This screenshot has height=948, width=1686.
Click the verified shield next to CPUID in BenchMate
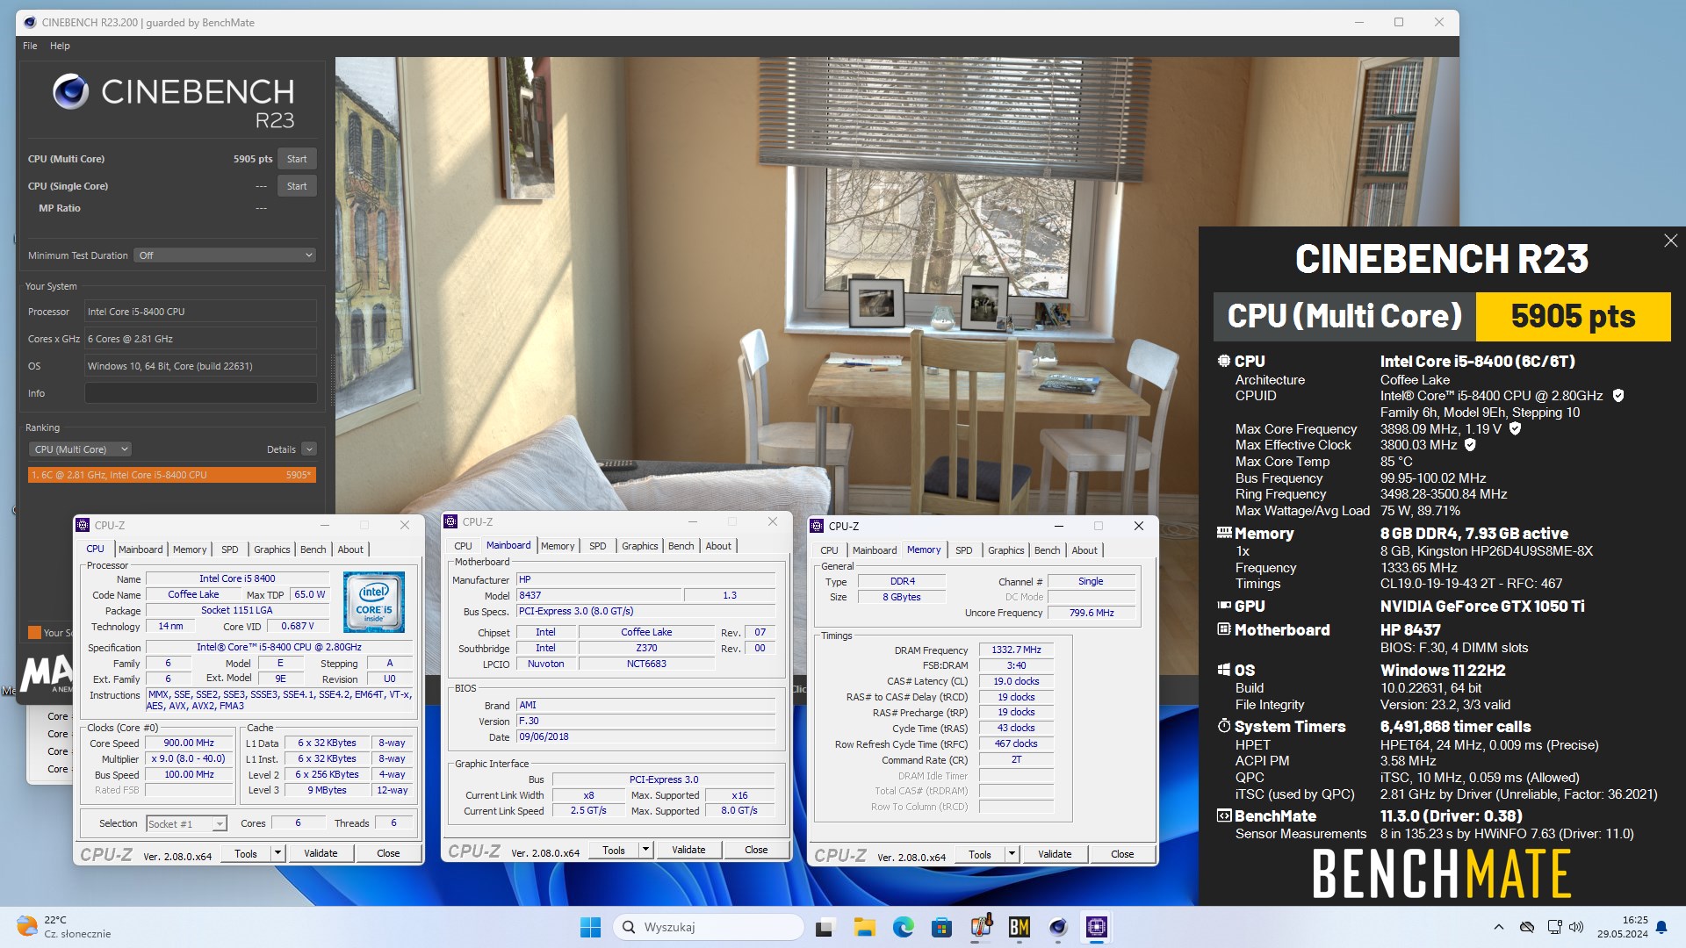(1618, 396)
